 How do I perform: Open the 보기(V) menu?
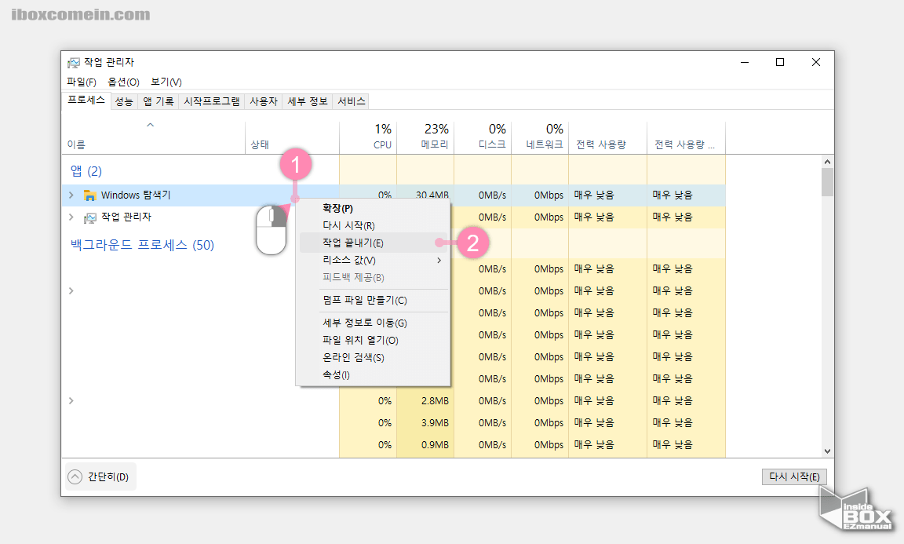pyautogui.click(x=167, y=82)
